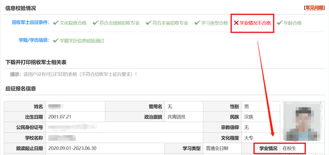Select the 学业情况不合格 status text
The height and width of the screenshot is (155, 329).
pos(255,23)
